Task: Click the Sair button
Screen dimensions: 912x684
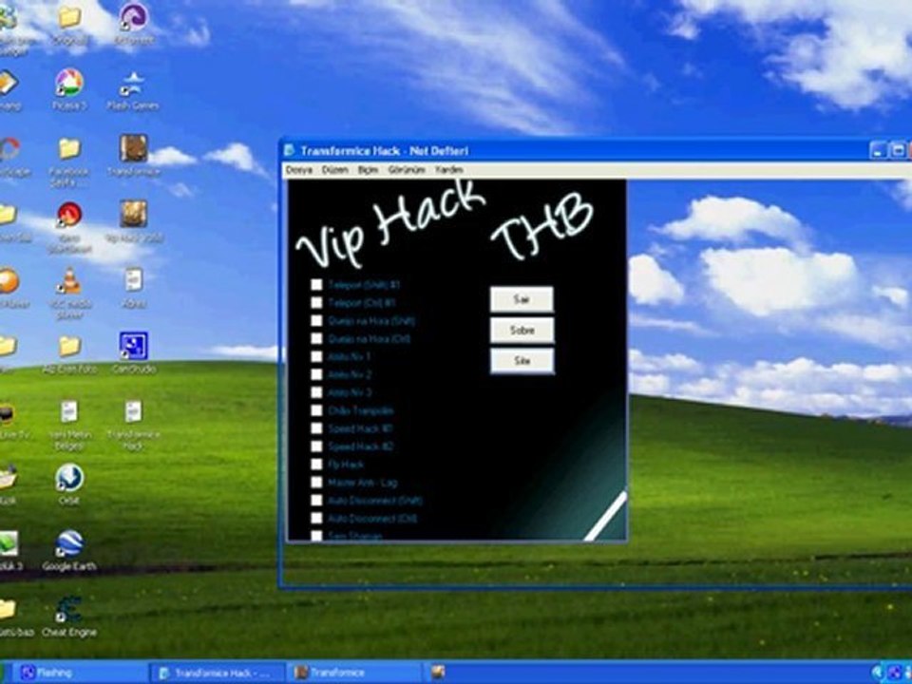Action: point(522,299)
